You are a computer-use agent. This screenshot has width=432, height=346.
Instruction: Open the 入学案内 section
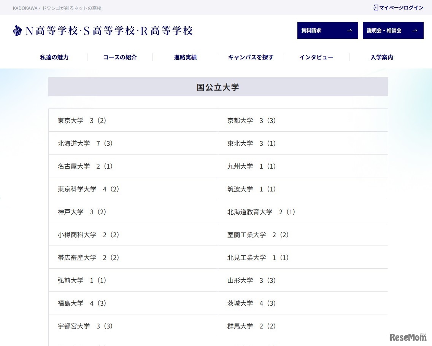coord(382,57)
